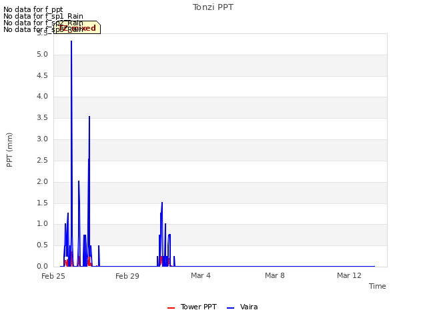427x320 pixels.
Task: Click the Vaira peak at 3.5 mm
Action: (89, 117)
